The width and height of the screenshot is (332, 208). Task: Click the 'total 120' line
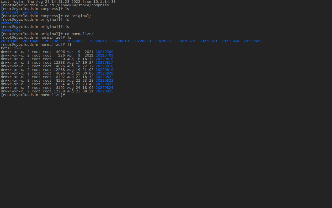coord(10,48)
